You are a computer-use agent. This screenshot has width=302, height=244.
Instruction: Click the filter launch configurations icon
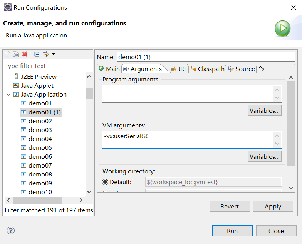coord(46,54)
